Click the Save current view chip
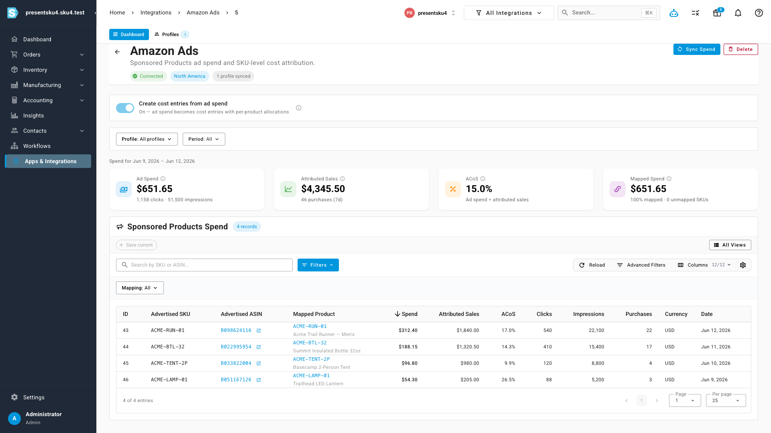Viewport: 771px width, 433px height. point(137,245)
